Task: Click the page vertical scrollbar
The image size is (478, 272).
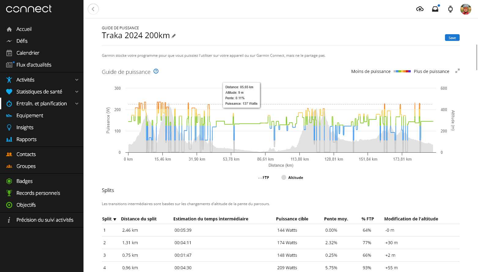Action: coord(476,57)
